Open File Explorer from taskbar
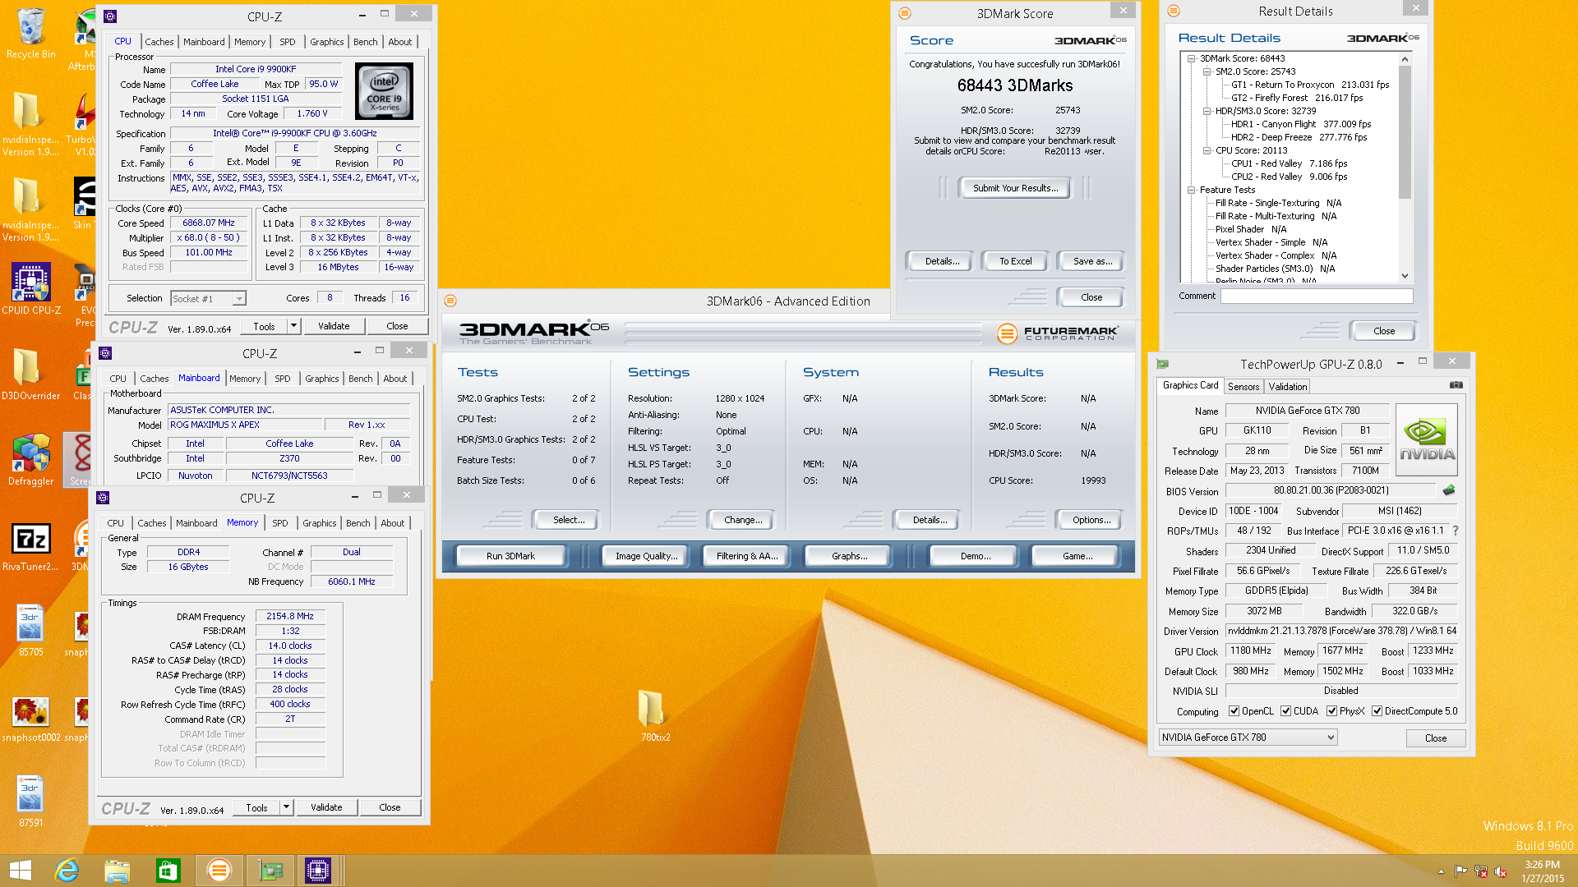 click(118, 871)
